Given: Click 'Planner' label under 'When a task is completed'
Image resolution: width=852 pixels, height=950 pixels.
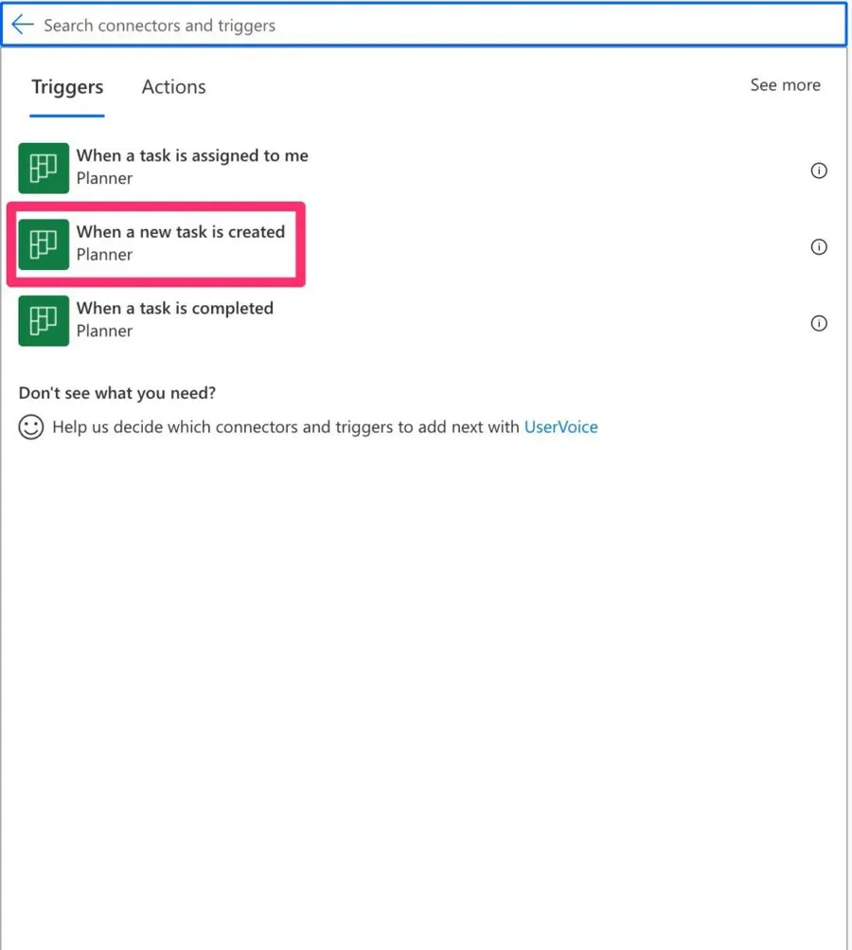Looking at the screenshot, I should (104, 332).
